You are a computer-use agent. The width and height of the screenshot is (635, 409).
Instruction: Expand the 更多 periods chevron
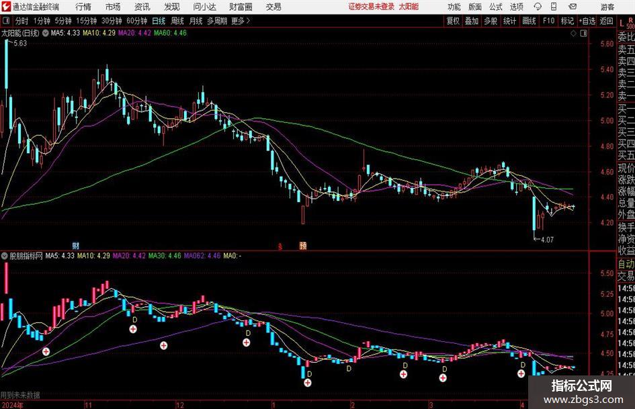[x=248, y=21]
